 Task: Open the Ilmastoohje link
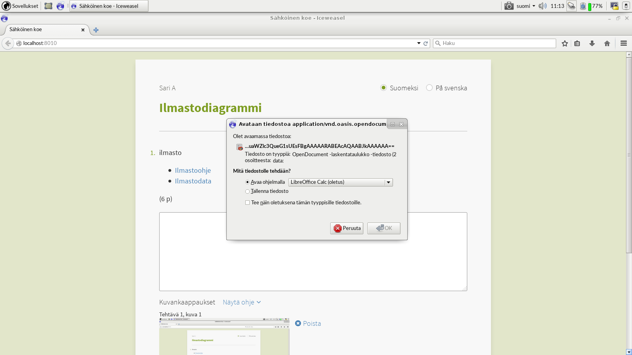click(x=193, y=170)
